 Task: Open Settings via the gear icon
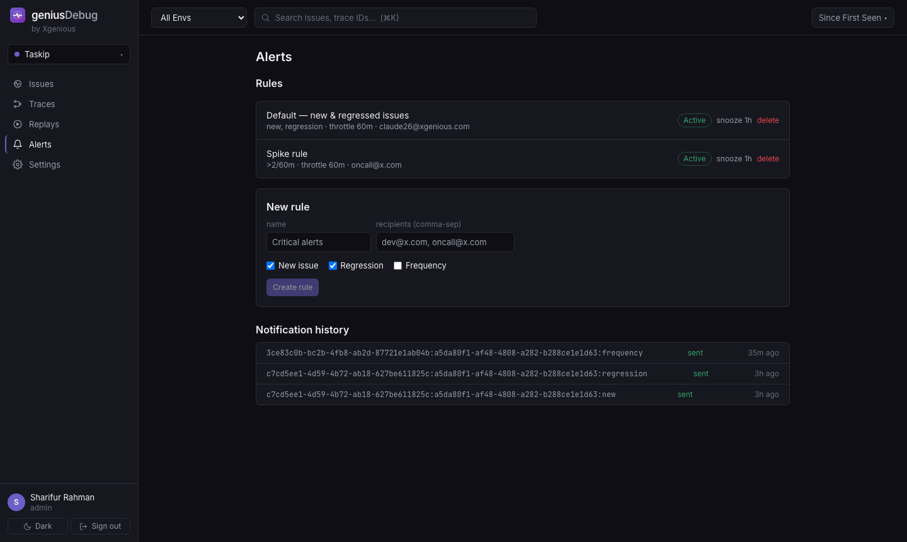[x=18, y=164]
